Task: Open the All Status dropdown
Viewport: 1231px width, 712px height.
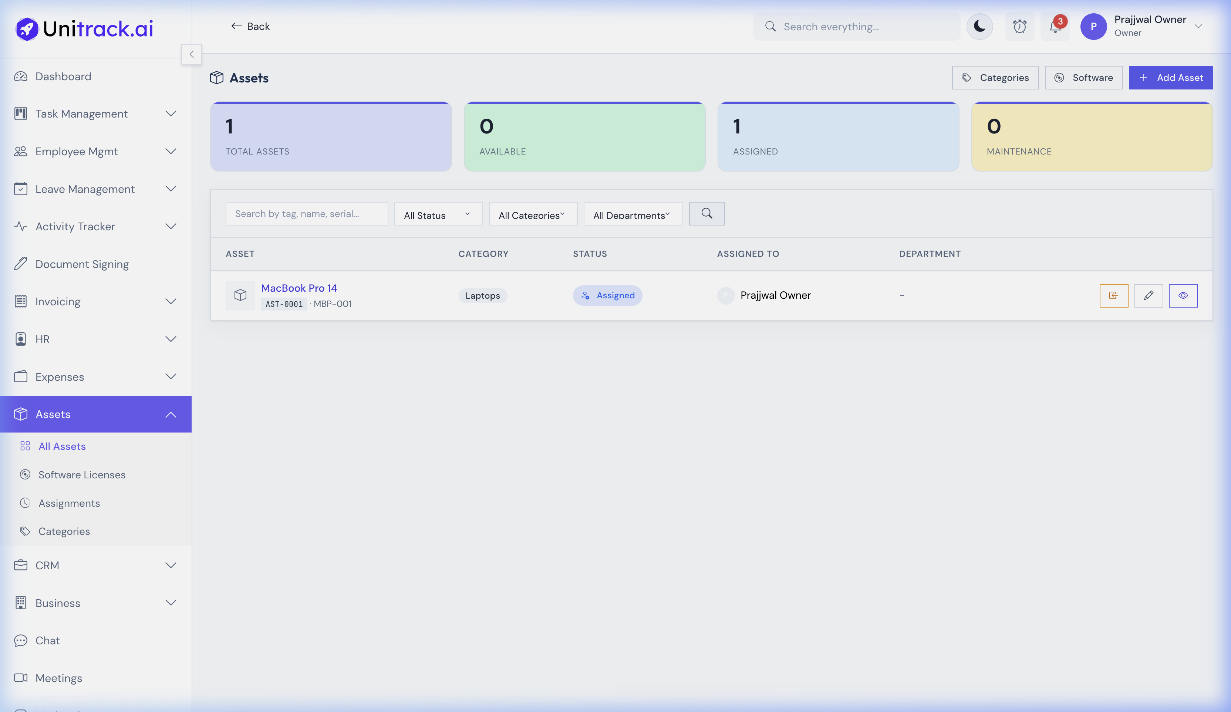Action: (438, 214)
